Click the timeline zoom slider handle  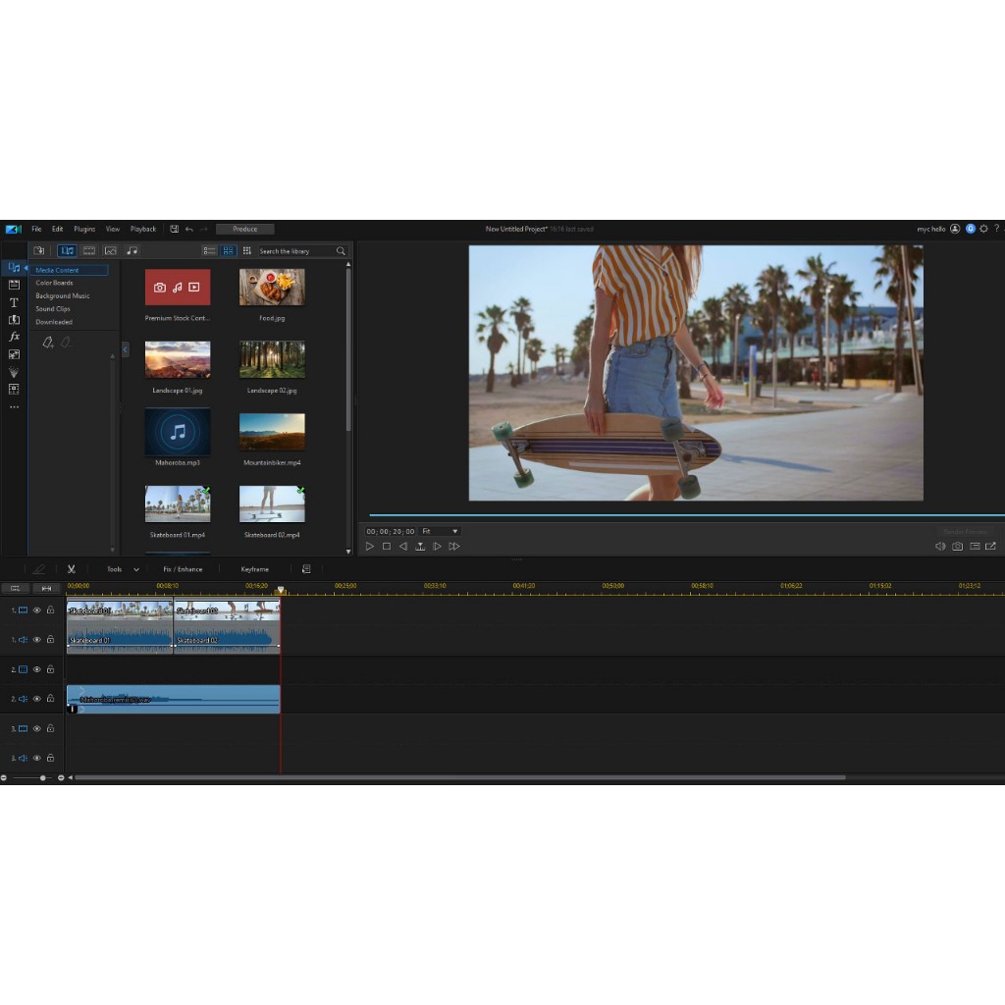point(43,777)
